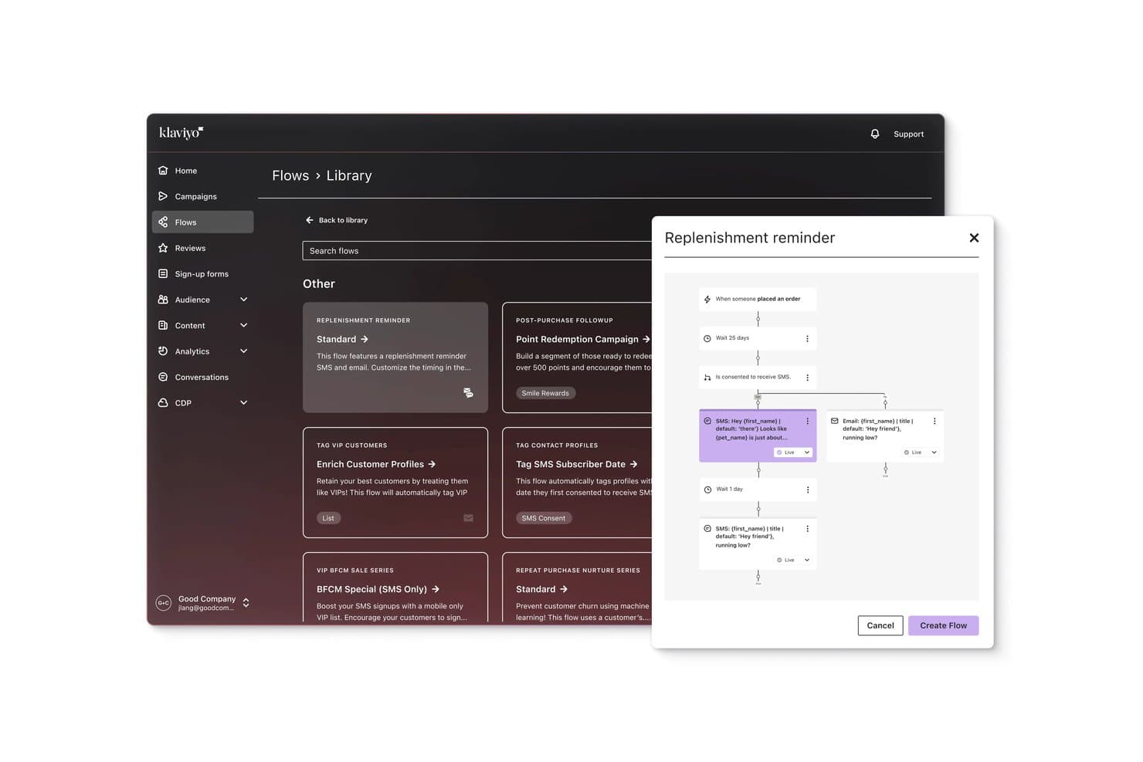Expand the CDP menu chevron
This screenshot has width=1143, height=762.
[x=244, y=402]
